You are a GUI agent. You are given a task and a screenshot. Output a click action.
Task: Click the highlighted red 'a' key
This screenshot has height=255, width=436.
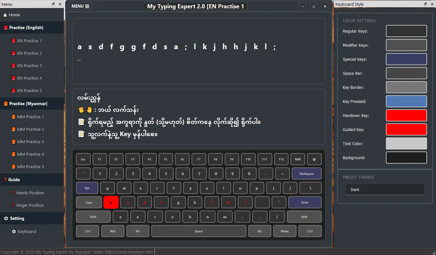point(111,202)
